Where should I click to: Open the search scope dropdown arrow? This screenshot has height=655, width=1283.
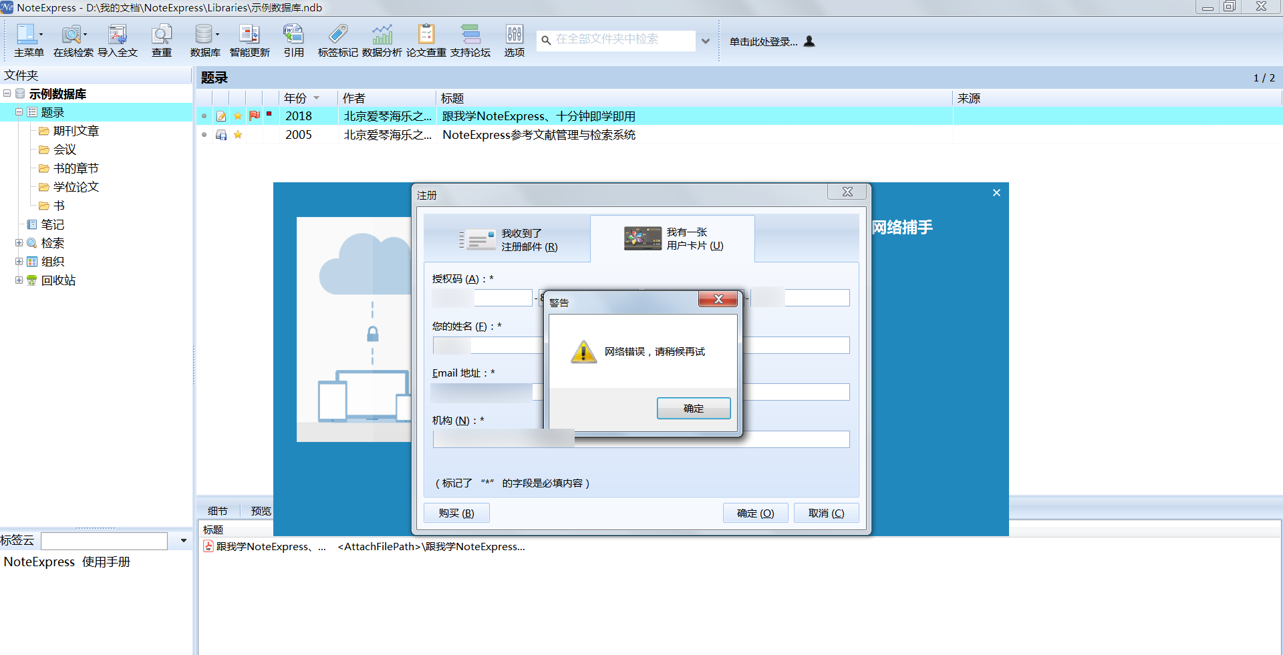(x=706, y=41)
